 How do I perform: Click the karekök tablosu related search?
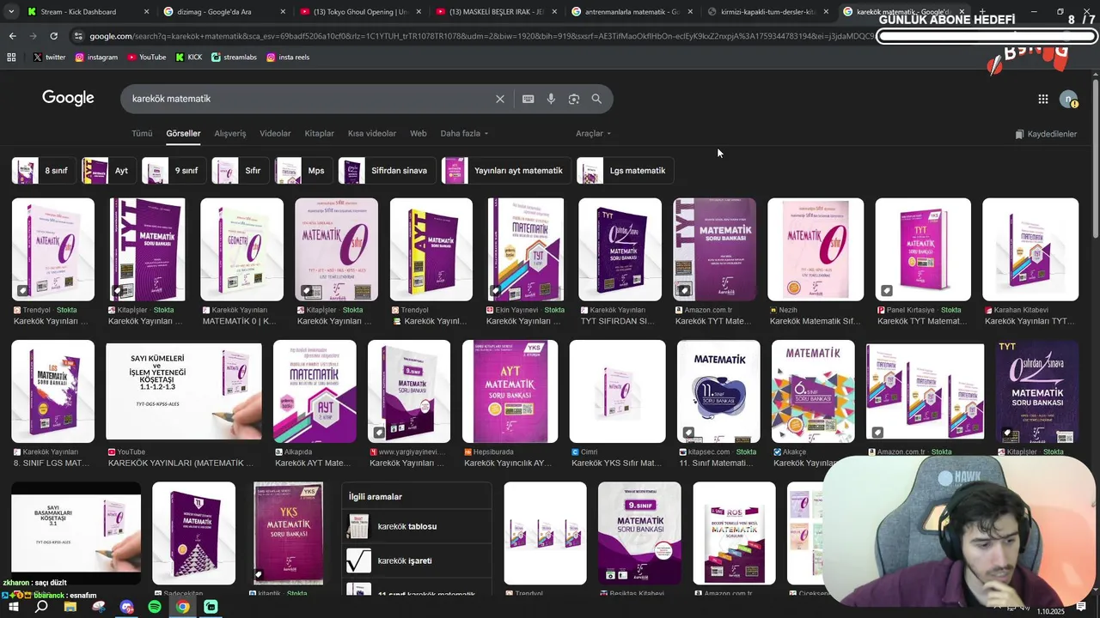point(418,526)
